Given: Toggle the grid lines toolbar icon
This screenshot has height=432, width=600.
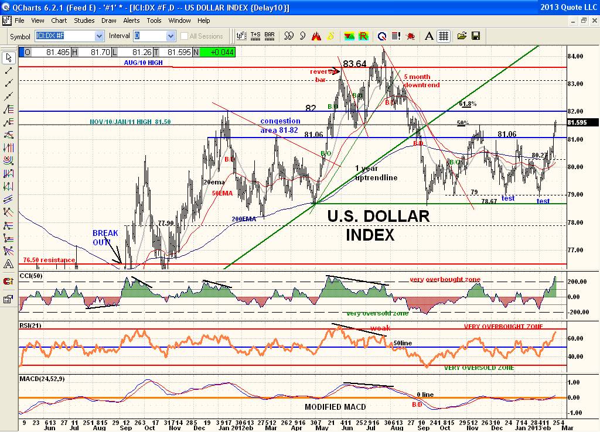Looking at the screenshot, I should tap(444, 36).
